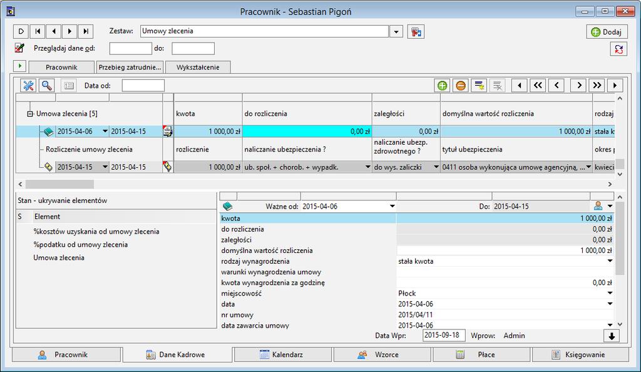Open the bottom Pracownik tab

coord(66,354)
